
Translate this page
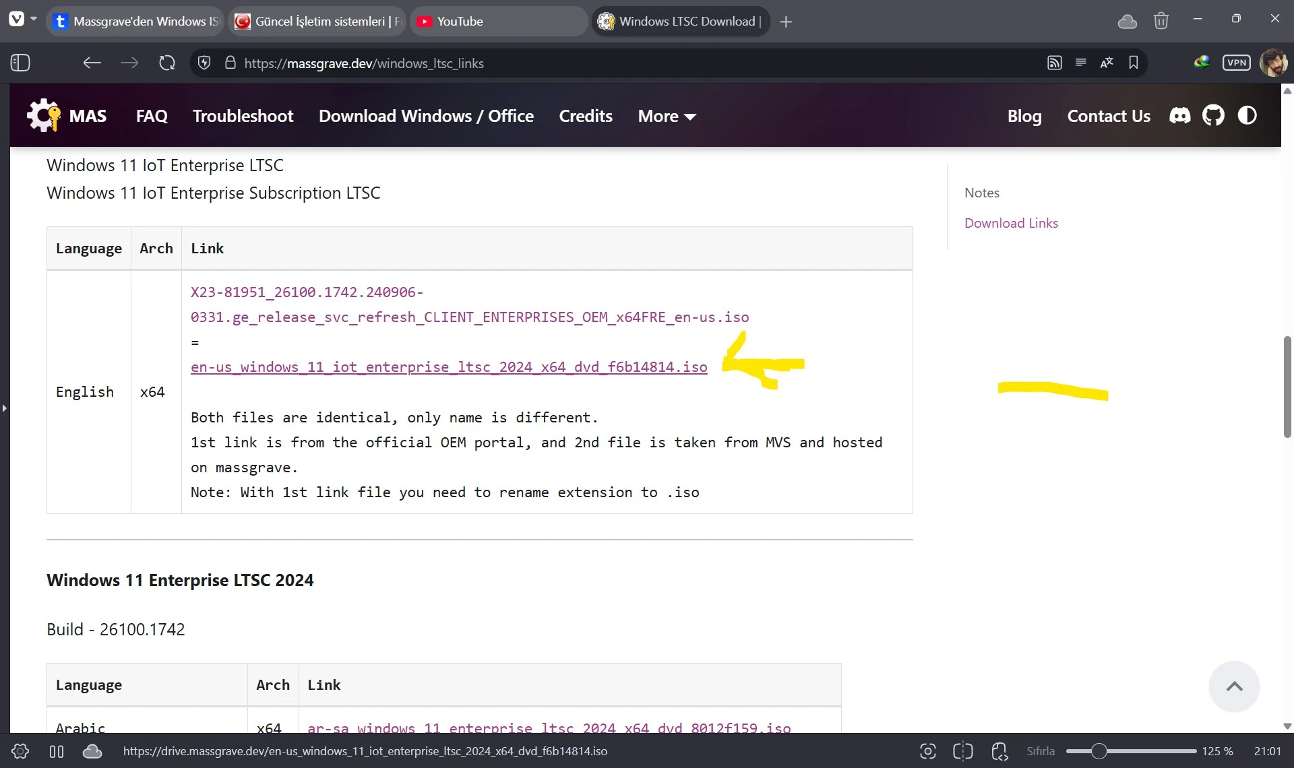[x=1107, y=63]
